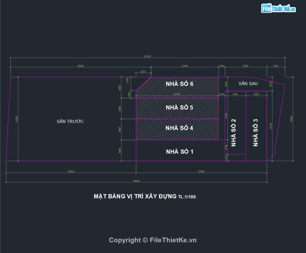This screenshot has width=306, height=253.
Task: Select the 'NHÀ SỐ 5' label
Action: pyautogui.click(x=179, y=107)
